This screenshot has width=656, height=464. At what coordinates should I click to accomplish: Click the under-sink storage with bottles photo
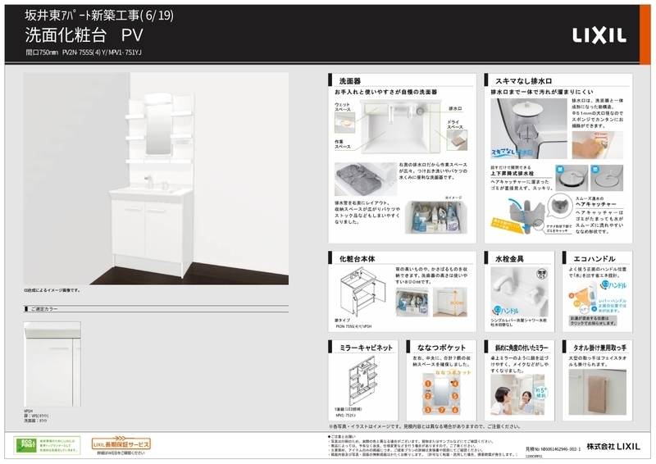click(x=436, y=217)
